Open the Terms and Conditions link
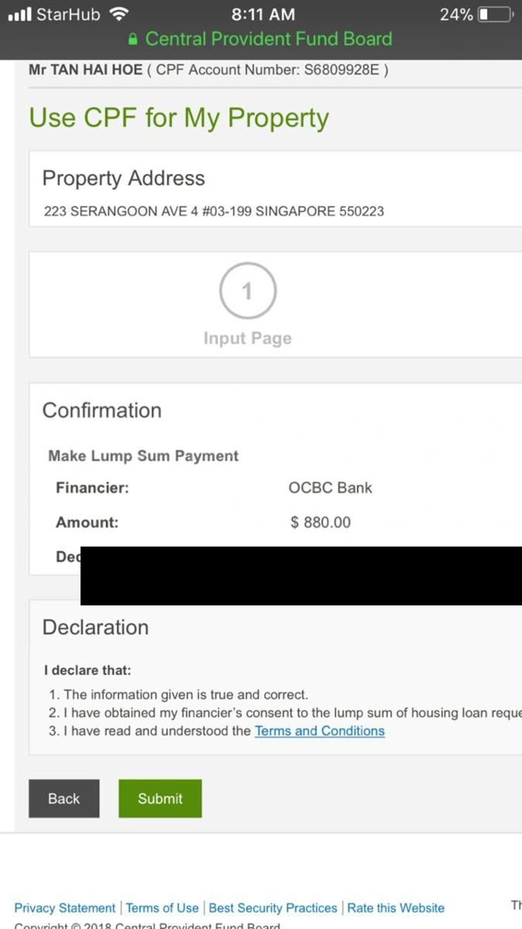The height and width of the screenshot is (929, 522). point(320,731)
